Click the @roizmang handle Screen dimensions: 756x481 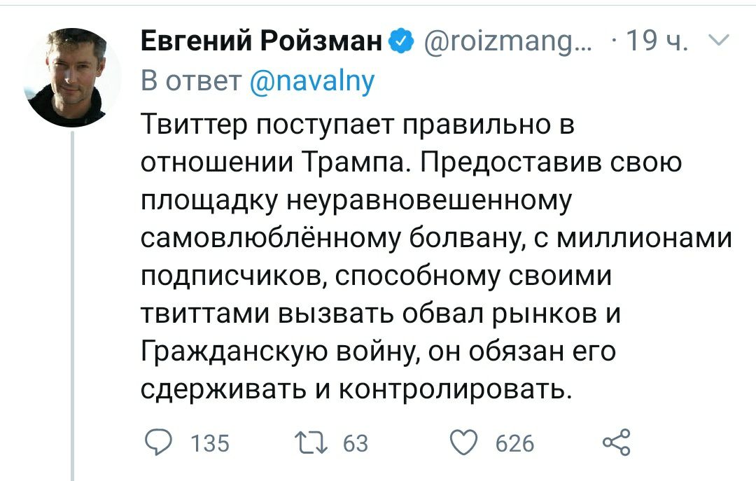tap(507, 43)
